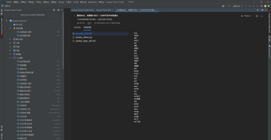
Task: Select the Huawei Cloud API editor tab
Action: [103, 10]
